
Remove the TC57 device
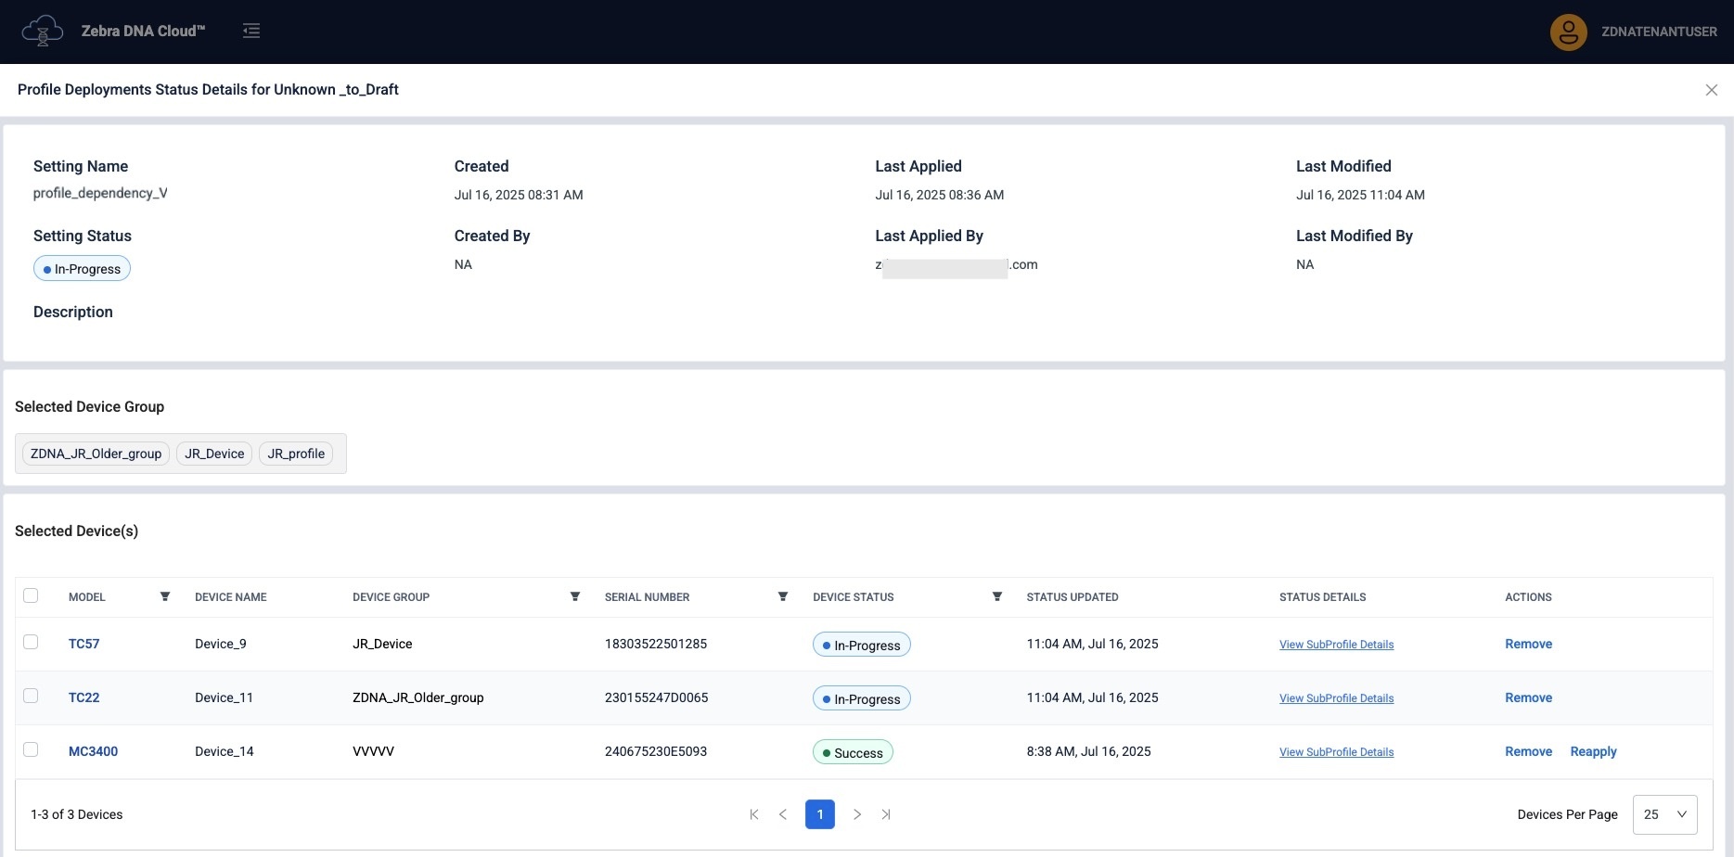tap(1528, 644)
